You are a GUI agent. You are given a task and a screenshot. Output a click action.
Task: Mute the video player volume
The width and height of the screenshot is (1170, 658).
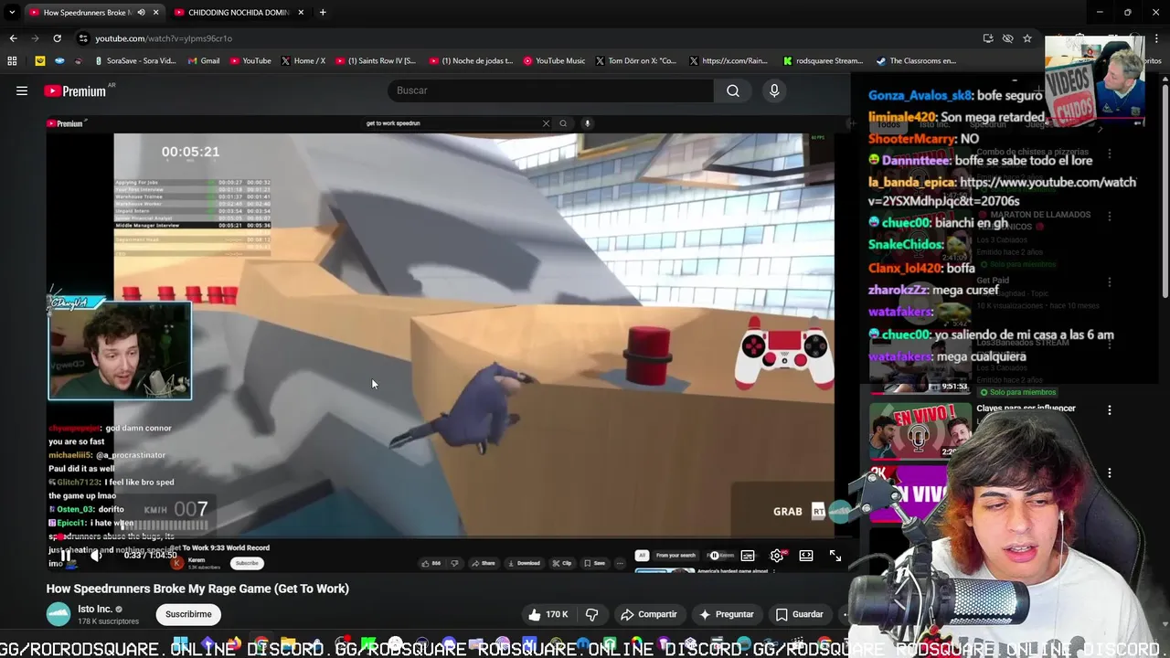(95, 555)
